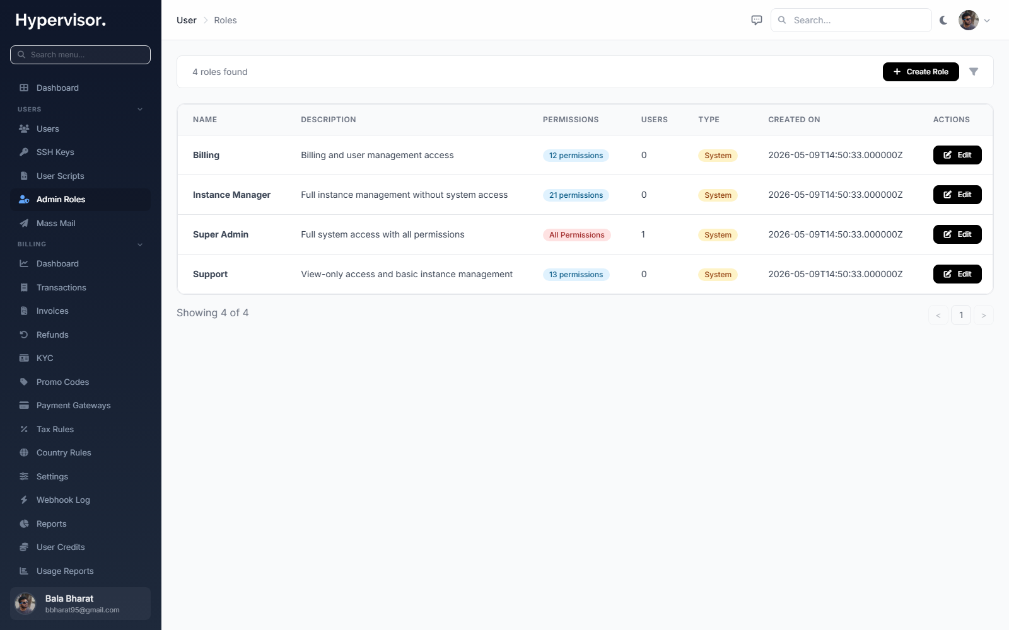The height and width of the screenshot is (630, 1009).
Task: Edit the Instance Manager role
Action: point(957,195)
